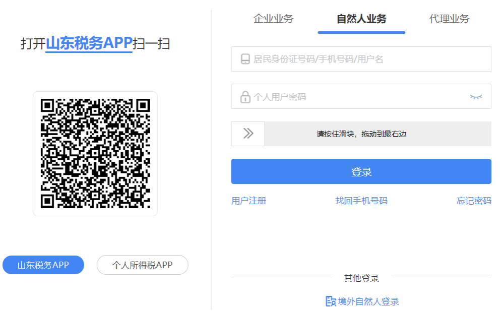Select the 山东税务APP button
Image resolution: width=502 pixels, height=311 pixels.
[x=43, y=265]
